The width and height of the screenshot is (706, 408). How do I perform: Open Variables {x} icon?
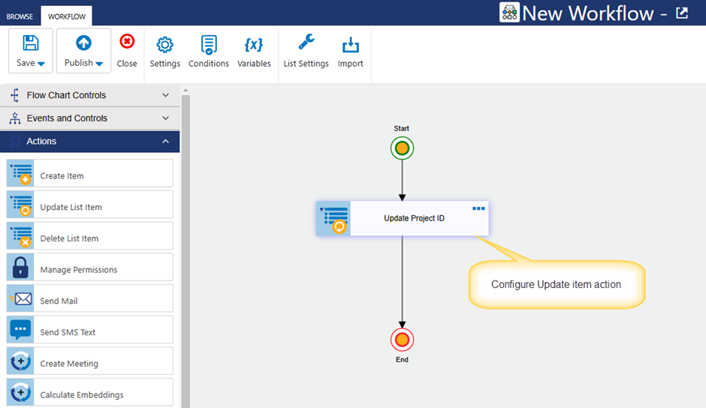(254, 44)
